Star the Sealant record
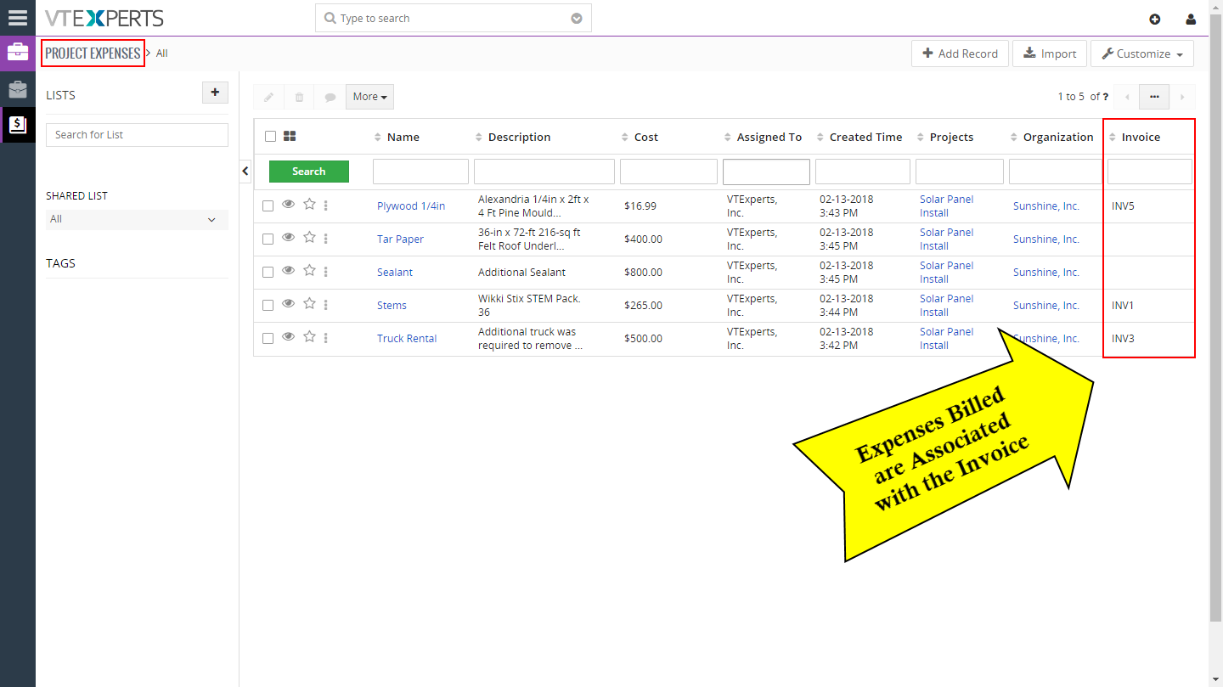This screenshot has width=1223, height=687. [309, 270]
